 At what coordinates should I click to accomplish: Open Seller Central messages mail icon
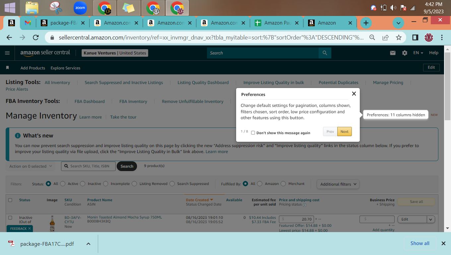pyautogui.click(x=393, y=53)
